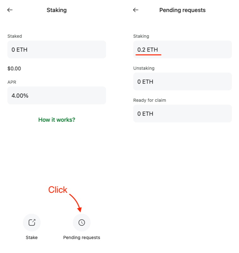Image resolution: width=239 pixels, height=253 pixels.
Task: Click the Stake label under icon
Action: pyautogui.click(x=32, y=237)
